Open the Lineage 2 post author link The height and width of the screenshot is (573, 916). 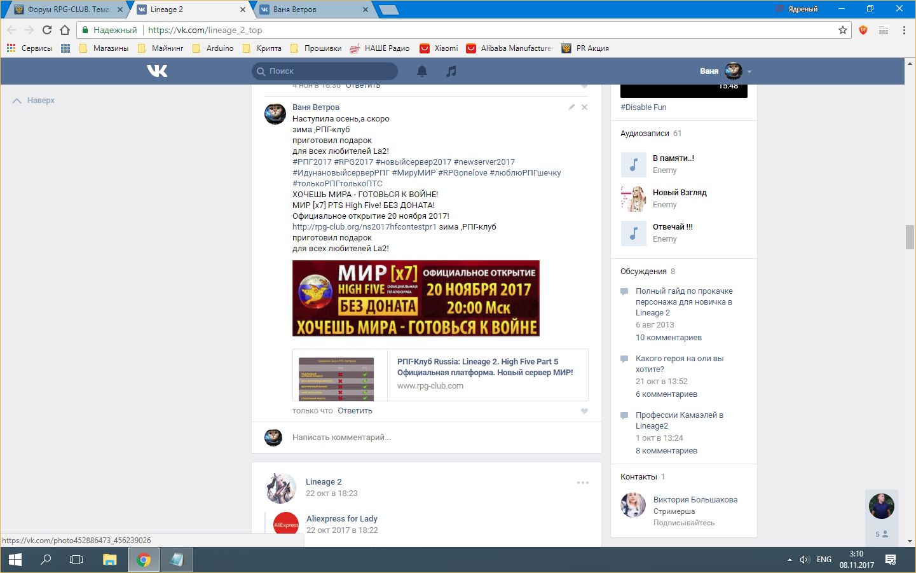[324, 482]
